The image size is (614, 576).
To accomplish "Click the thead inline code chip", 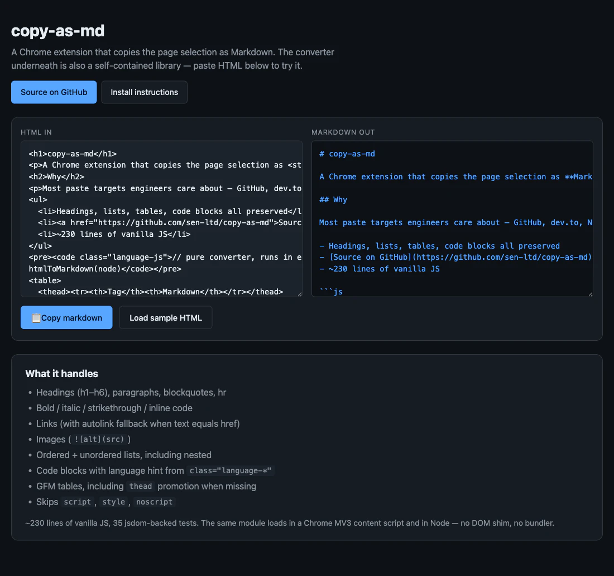I will coord(140,486).
